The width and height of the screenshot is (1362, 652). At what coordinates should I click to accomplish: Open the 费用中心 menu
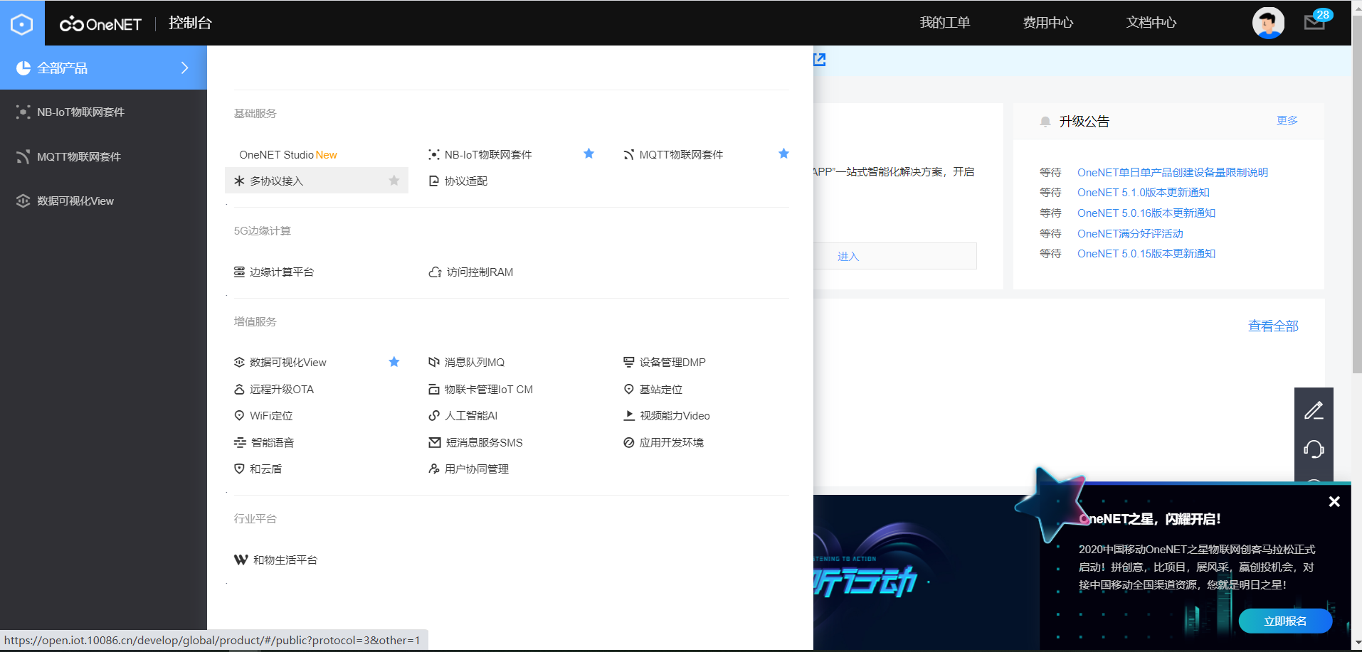pyautogui.click(x=1047, y=22)
